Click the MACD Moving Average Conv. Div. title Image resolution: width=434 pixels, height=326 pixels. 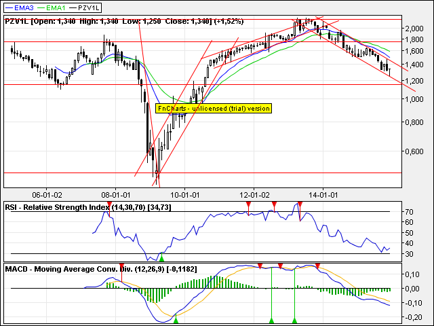[101, 269]
